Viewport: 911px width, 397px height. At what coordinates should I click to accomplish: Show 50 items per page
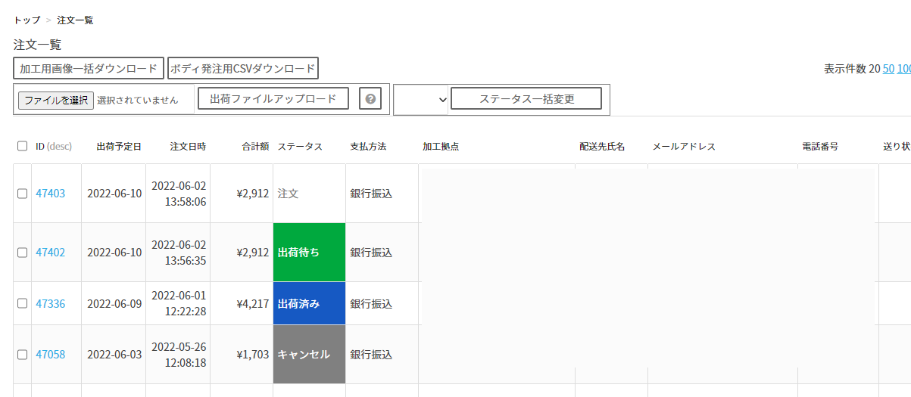(x=888, y=69)
